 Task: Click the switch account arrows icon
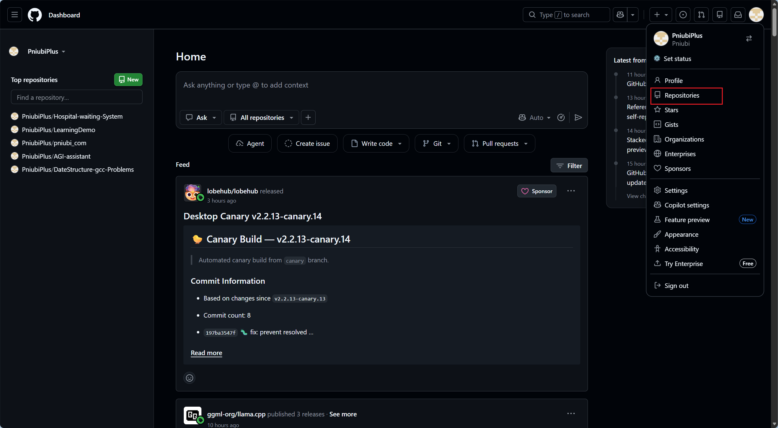[x=749, y=38]
